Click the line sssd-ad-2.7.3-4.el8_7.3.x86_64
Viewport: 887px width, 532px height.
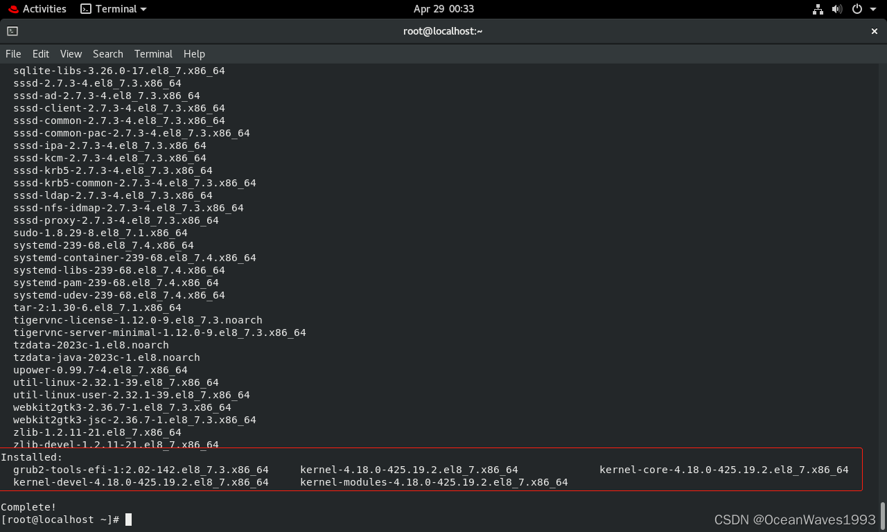(107, 96)
